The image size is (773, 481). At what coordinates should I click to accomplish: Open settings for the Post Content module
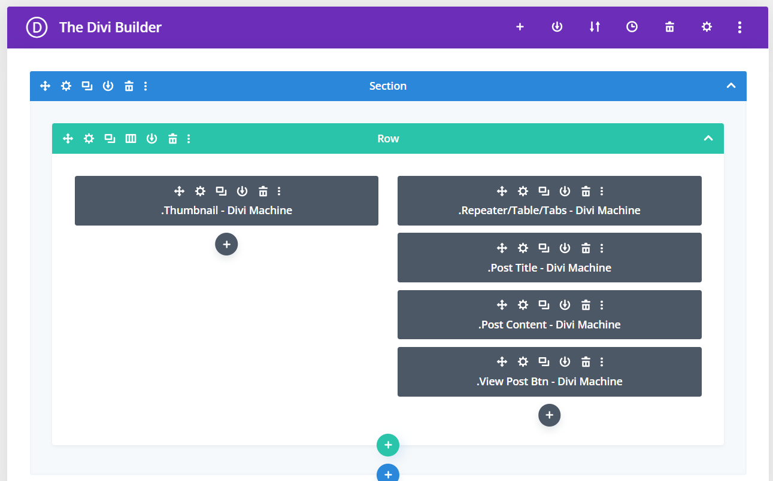click(x=523, y=305)
